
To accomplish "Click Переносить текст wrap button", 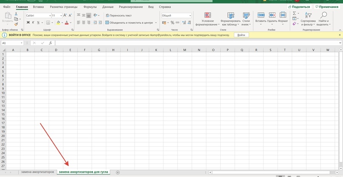I will [119, 16].
